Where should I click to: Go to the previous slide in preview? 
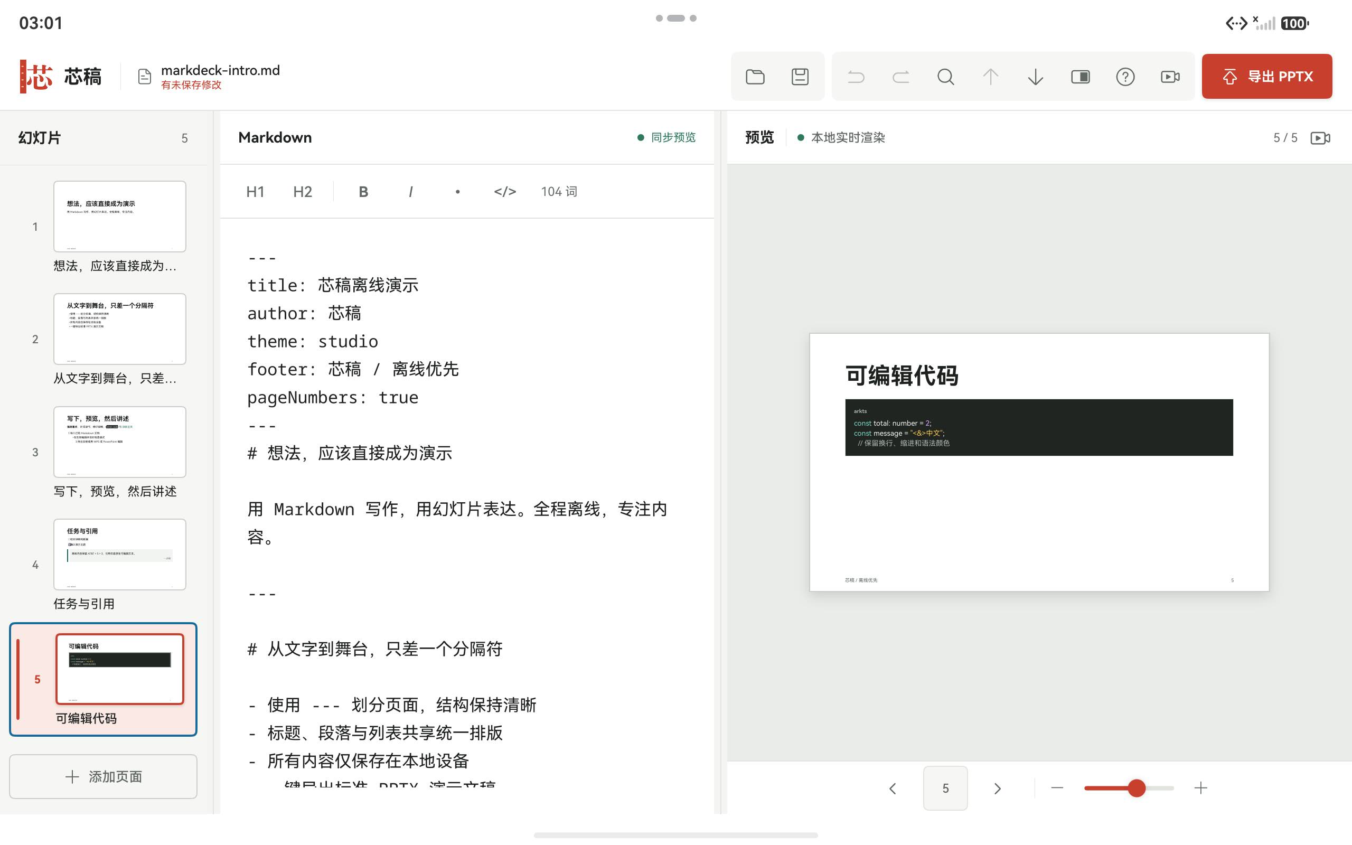click(x=893, y=788)
